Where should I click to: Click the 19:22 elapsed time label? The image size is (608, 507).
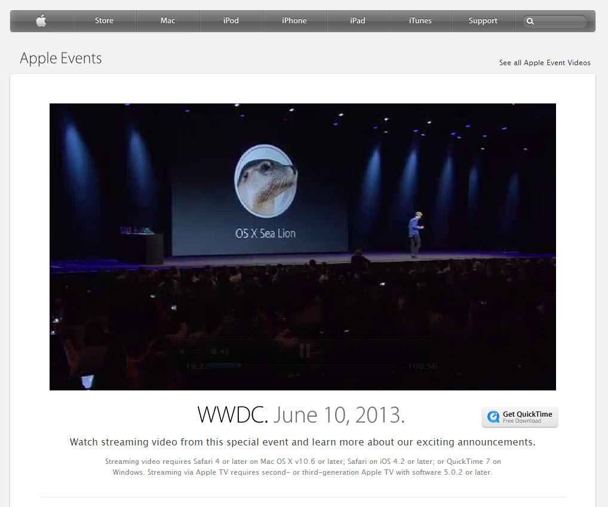(197, 366)
